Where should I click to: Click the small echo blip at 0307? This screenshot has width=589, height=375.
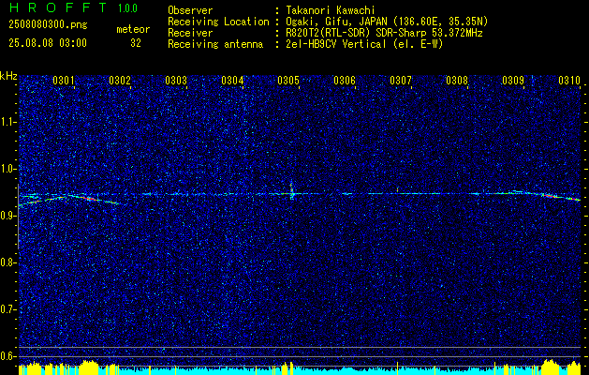(397, 190)
